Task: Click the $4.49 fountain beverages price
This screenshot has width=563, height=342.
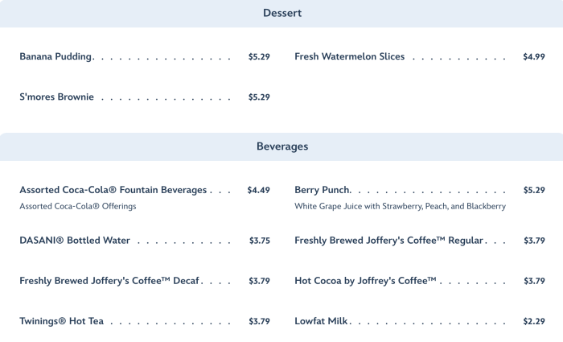Action: click(259, 191)
